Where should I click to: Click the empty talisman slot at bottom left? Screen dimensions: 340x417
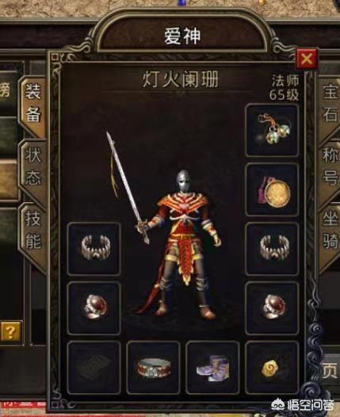pyautogui.click(x=94, y=368)
